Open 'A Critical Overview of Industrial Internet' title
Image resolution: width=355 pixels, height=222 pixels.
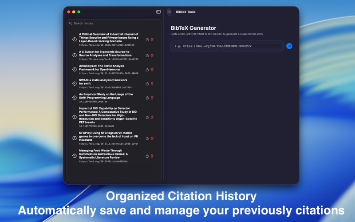coord(109,38)
